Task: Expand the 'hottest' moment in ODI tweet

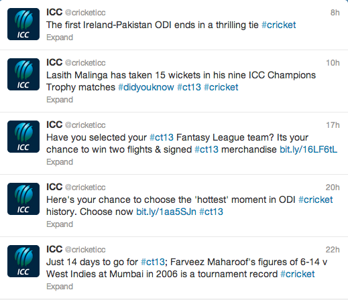Action: (x=60, y=224)
